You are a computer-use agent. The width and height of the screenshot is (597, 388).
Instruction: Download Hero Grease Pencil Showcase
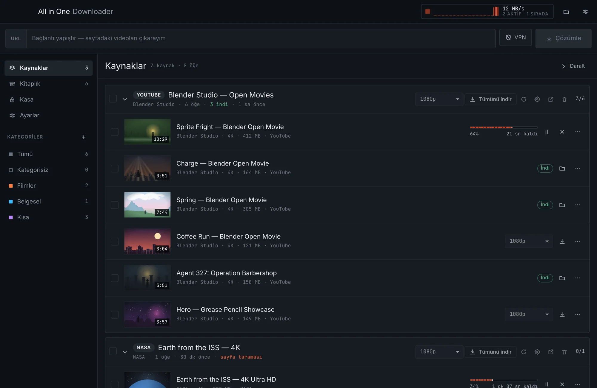562,314
